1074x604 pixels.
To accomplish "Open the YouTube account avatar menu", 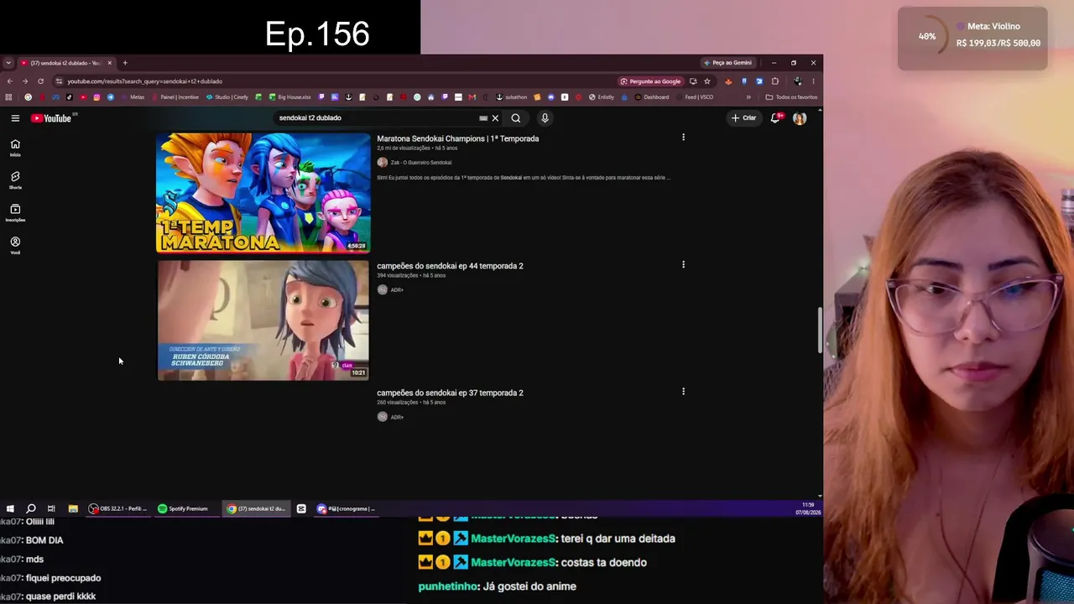I will click(800, 118).
